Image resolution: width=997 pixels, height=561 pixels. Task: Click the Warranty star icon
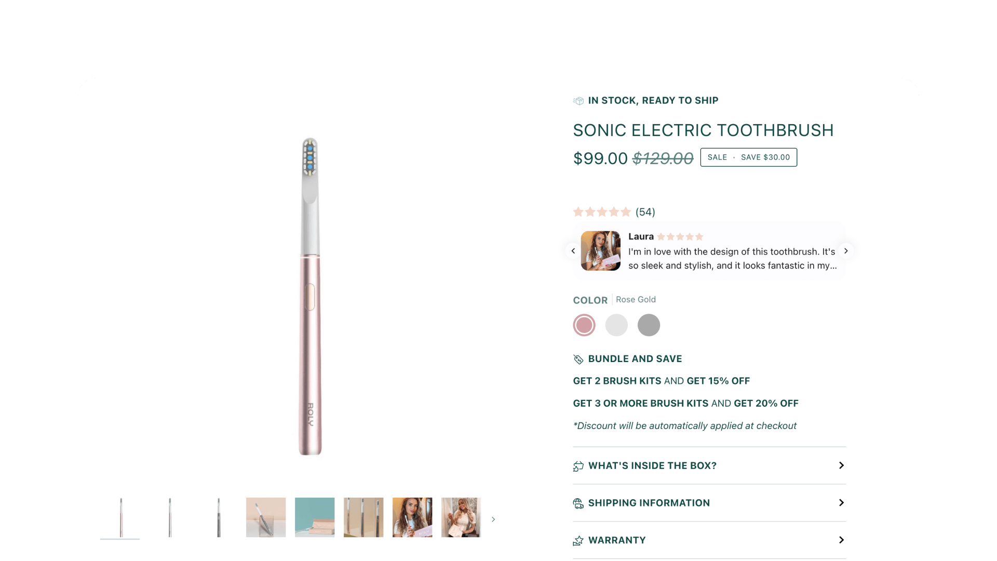tap(578, 541)
